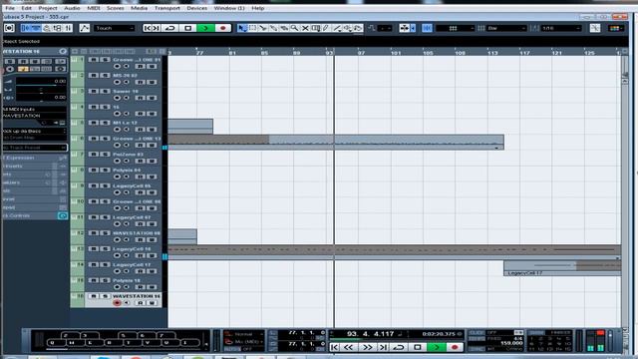Screen dimensions: 638x359
Task: Click top toolbar Record button
Action: [x=223, y=28]
